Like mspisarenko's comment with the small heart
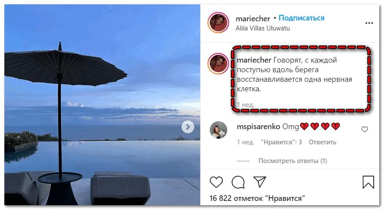The image size is (384, 210). pos(364,129)
